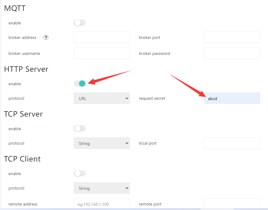This screenshot has width=268, height=210.
Task: Click the request secret field containing abcd
Action: coord(232,99)
